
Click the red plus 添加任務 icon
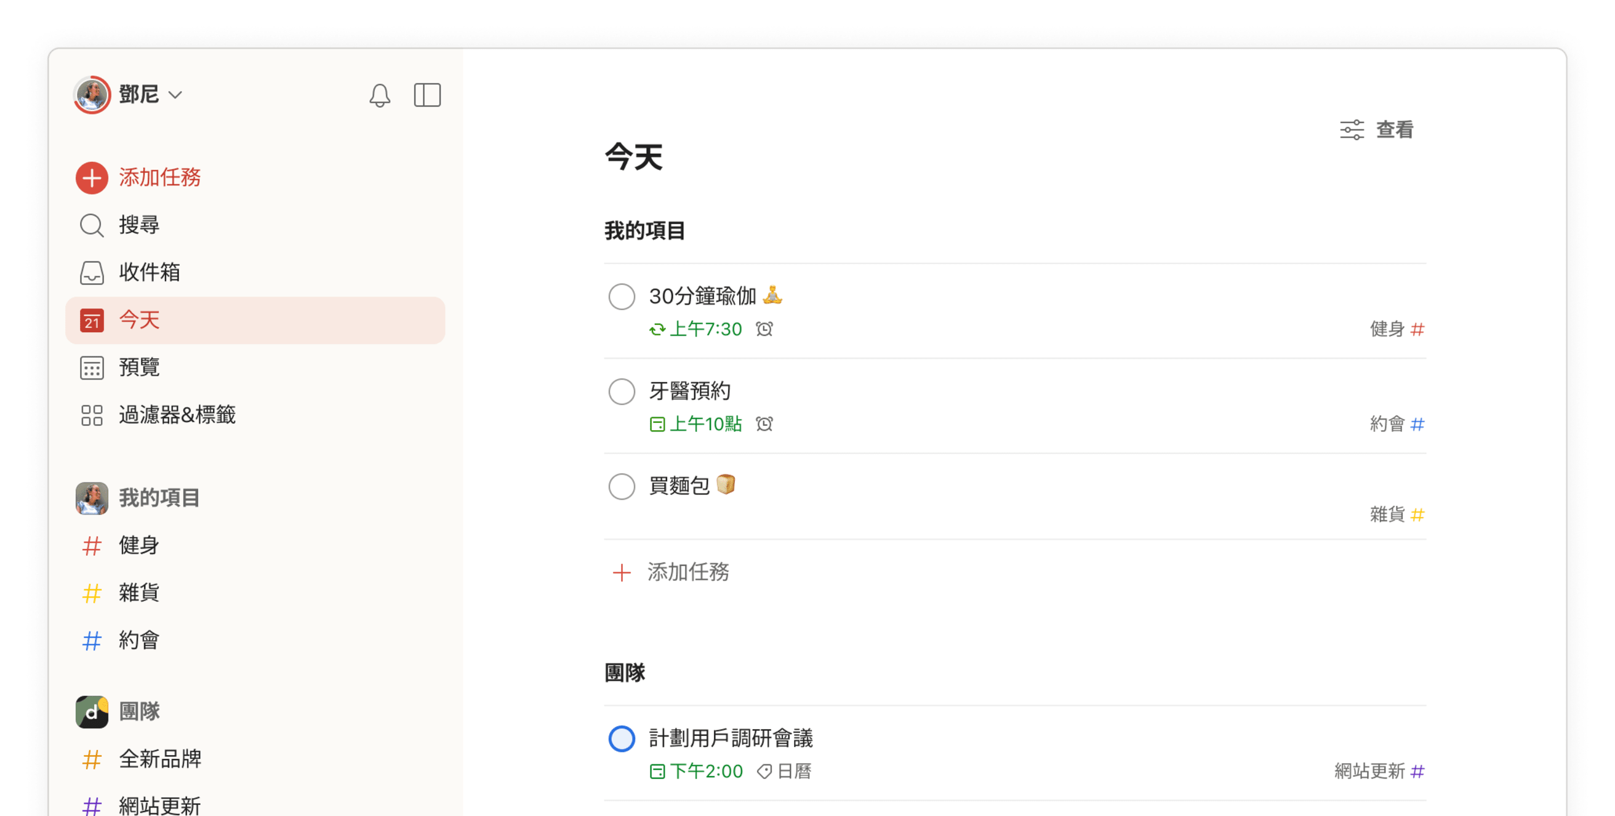point(92,177)
